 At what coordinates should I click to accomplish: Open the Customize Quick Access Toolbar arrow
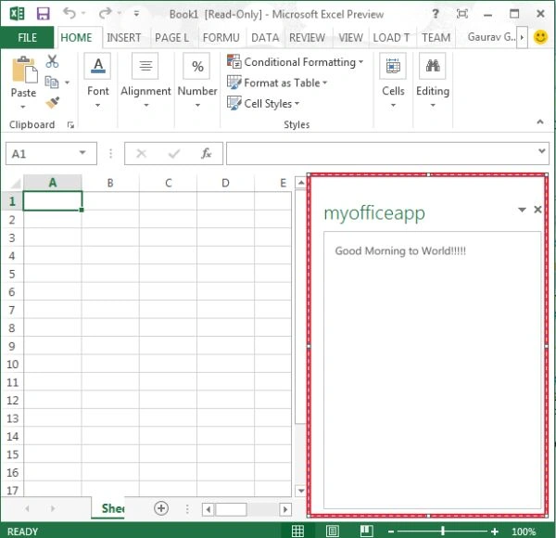click(x=136, y=14)
